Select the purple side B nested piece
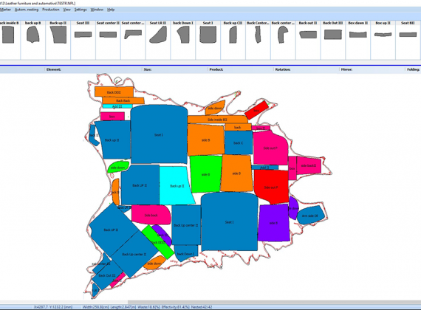The height and width of the screenshot is (310, 421). coord(273,223)
